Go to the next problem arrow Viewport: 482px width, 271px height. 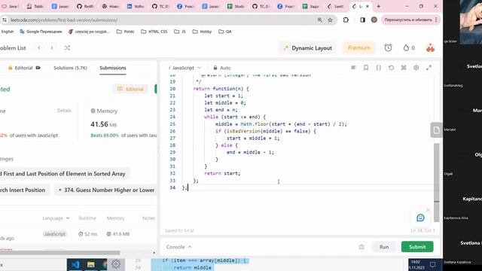click(52, 48)
